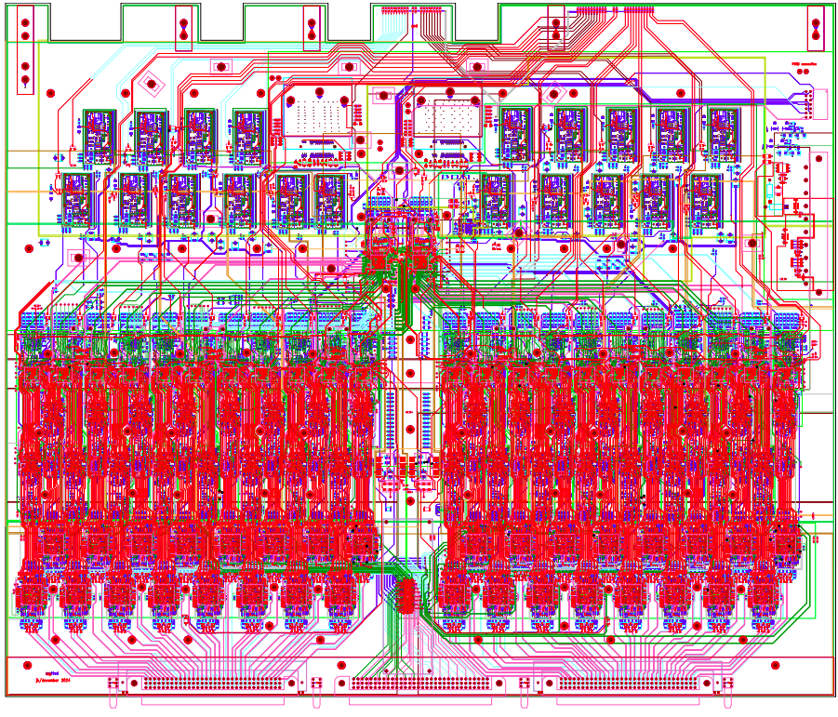This screenshot has width=838, height=717.
Task: Select the top-right corner two-pad connector outline
Action: (816, 29)
